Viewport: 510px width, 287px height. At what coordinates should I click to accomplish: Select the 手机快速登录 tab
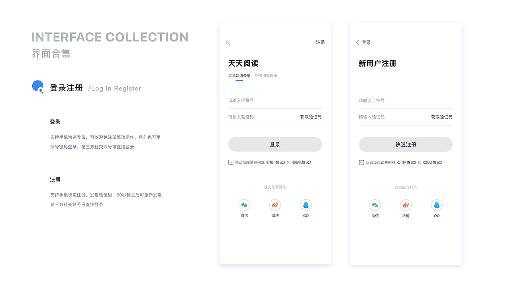[x=239, y=75]
